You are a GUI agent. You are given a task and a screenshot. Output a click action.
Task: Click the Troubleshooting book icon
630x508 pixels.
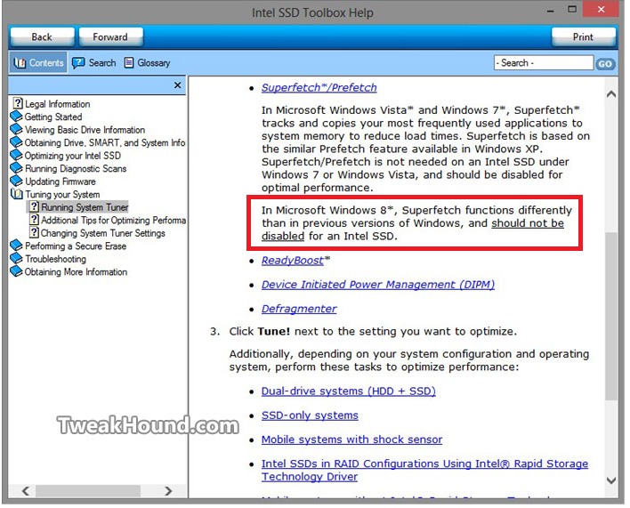tap(17, 259)
